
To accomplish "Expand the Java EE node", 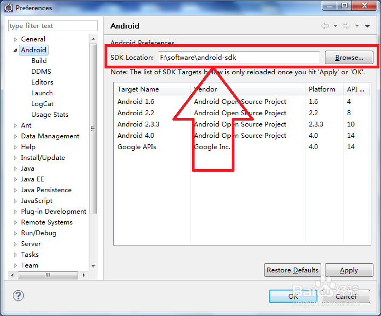I will [15, 179].
